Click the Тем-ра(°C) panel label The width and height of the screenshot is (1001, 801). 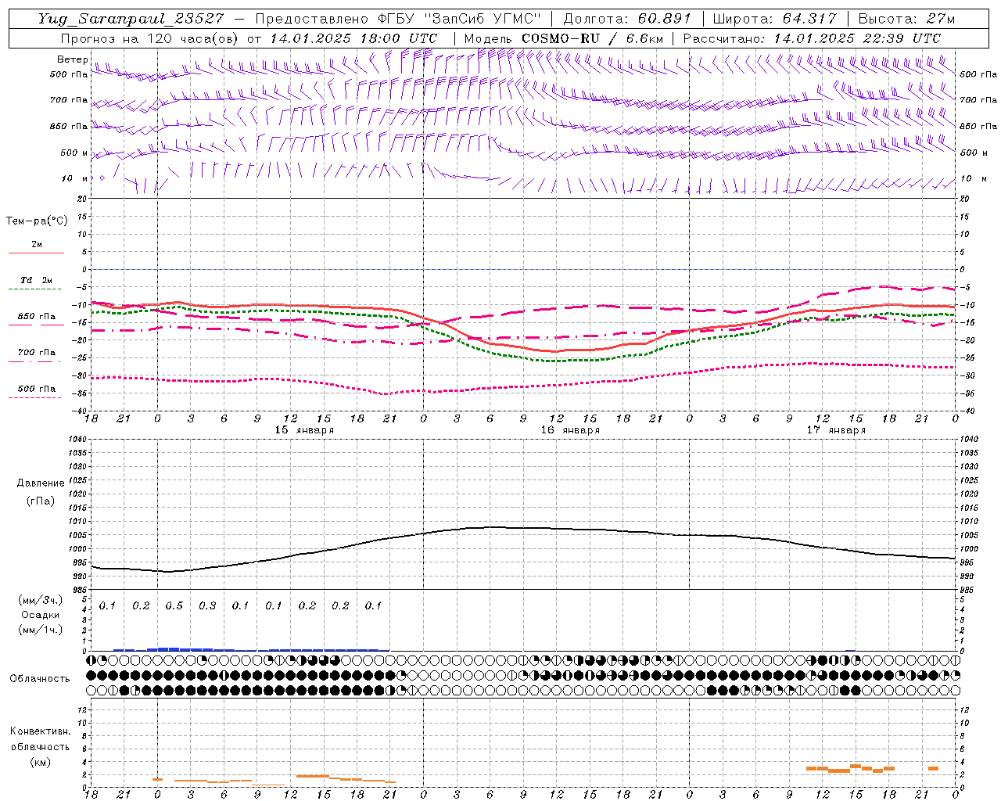pyautogui.click(x=37, y=221)
